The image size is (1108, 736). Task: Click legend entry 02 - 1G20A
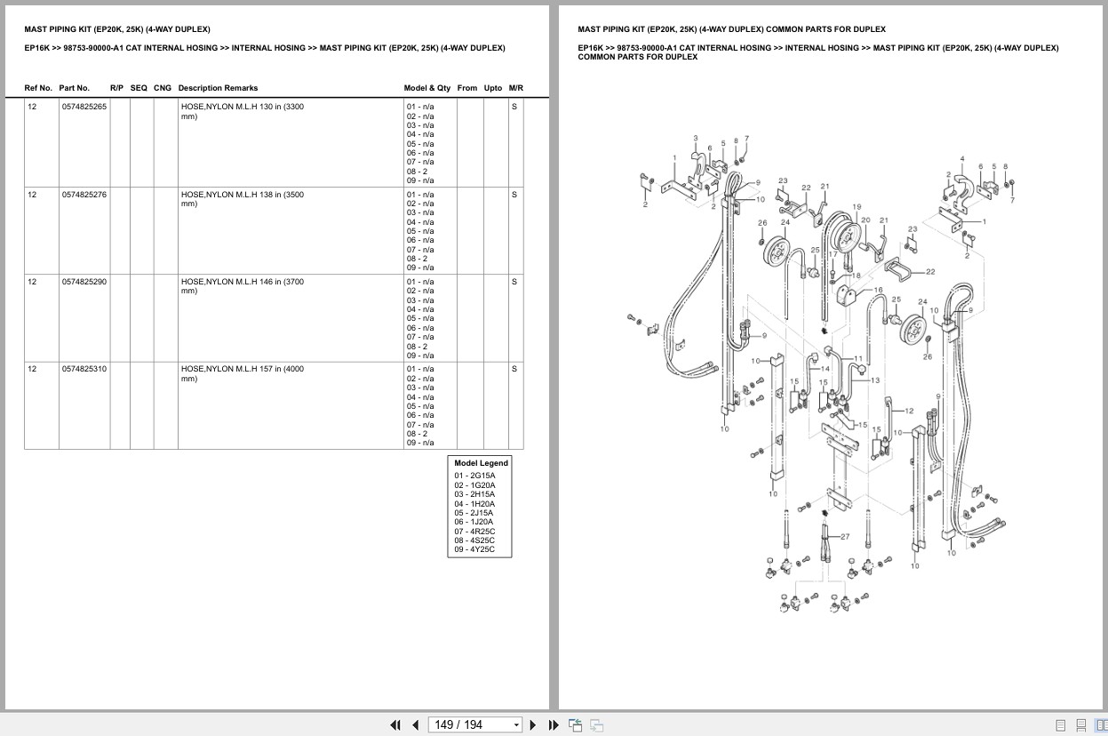point(475,484)
